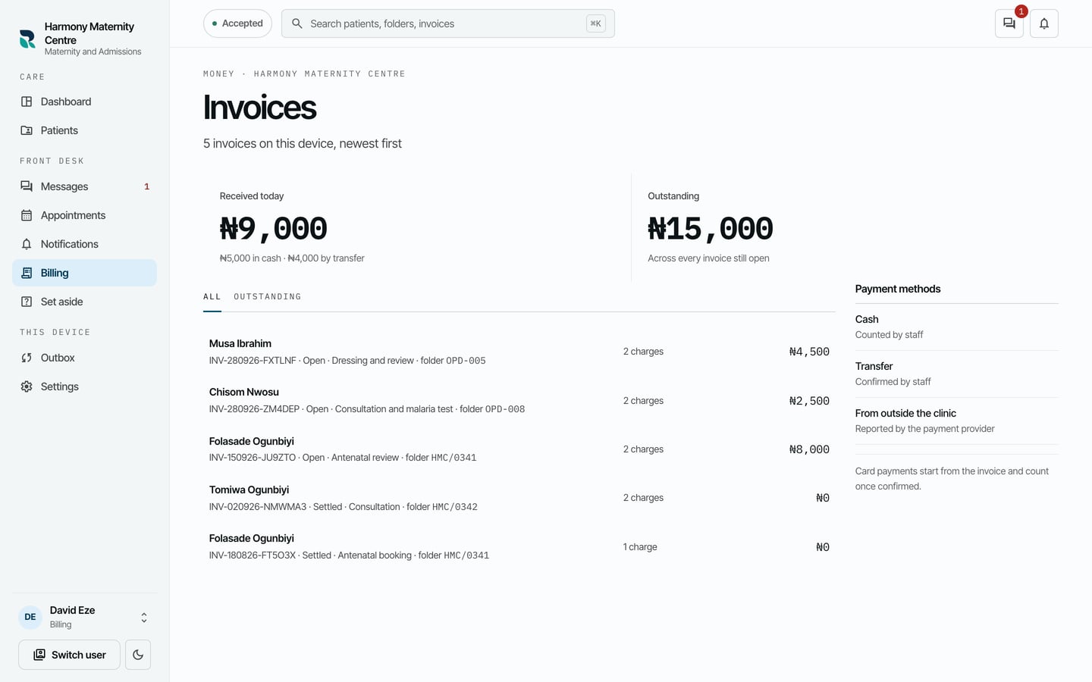Select the Billing receipt icon
Screen dimensions: 1092x682
(27, 273)
